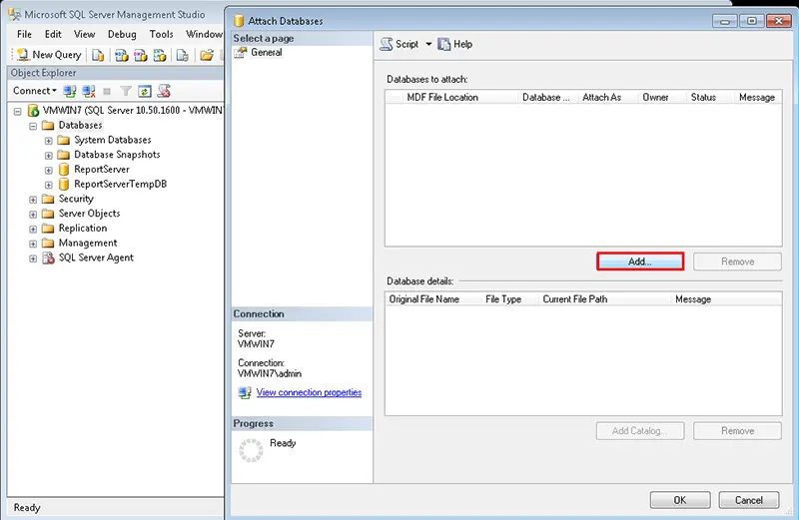
Task: Click the Object Explorer script-with-red-circle toolbar icon
Action: coord(164,91)
